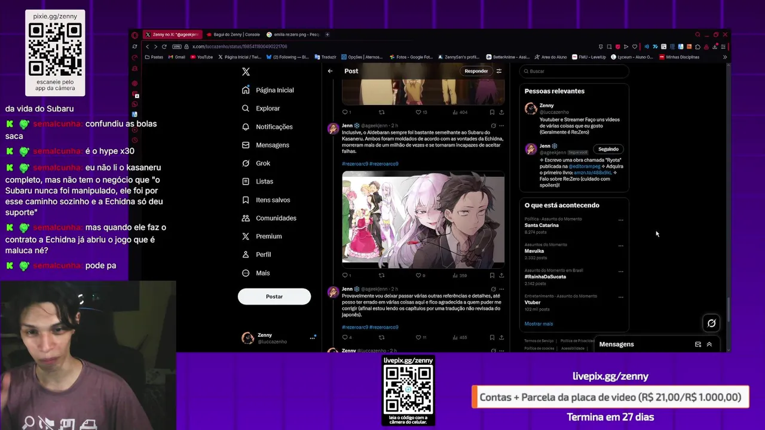Switch to Bagui do Zenny Console tab
765x430 pixels.
coord(234,35)
